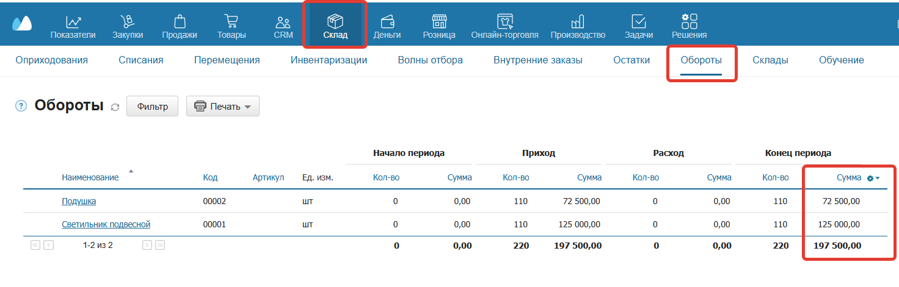The height and width of the screenshot is (287, 899).
Task: Switch to Инвентаризации tab
Action: (x=329, y=60)
